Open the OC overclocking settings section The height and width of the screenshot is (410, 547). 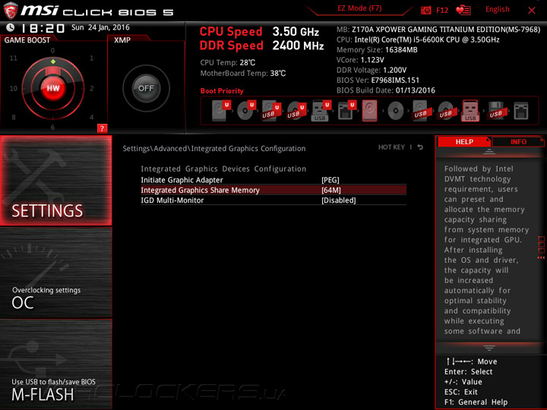pos(56,273)
